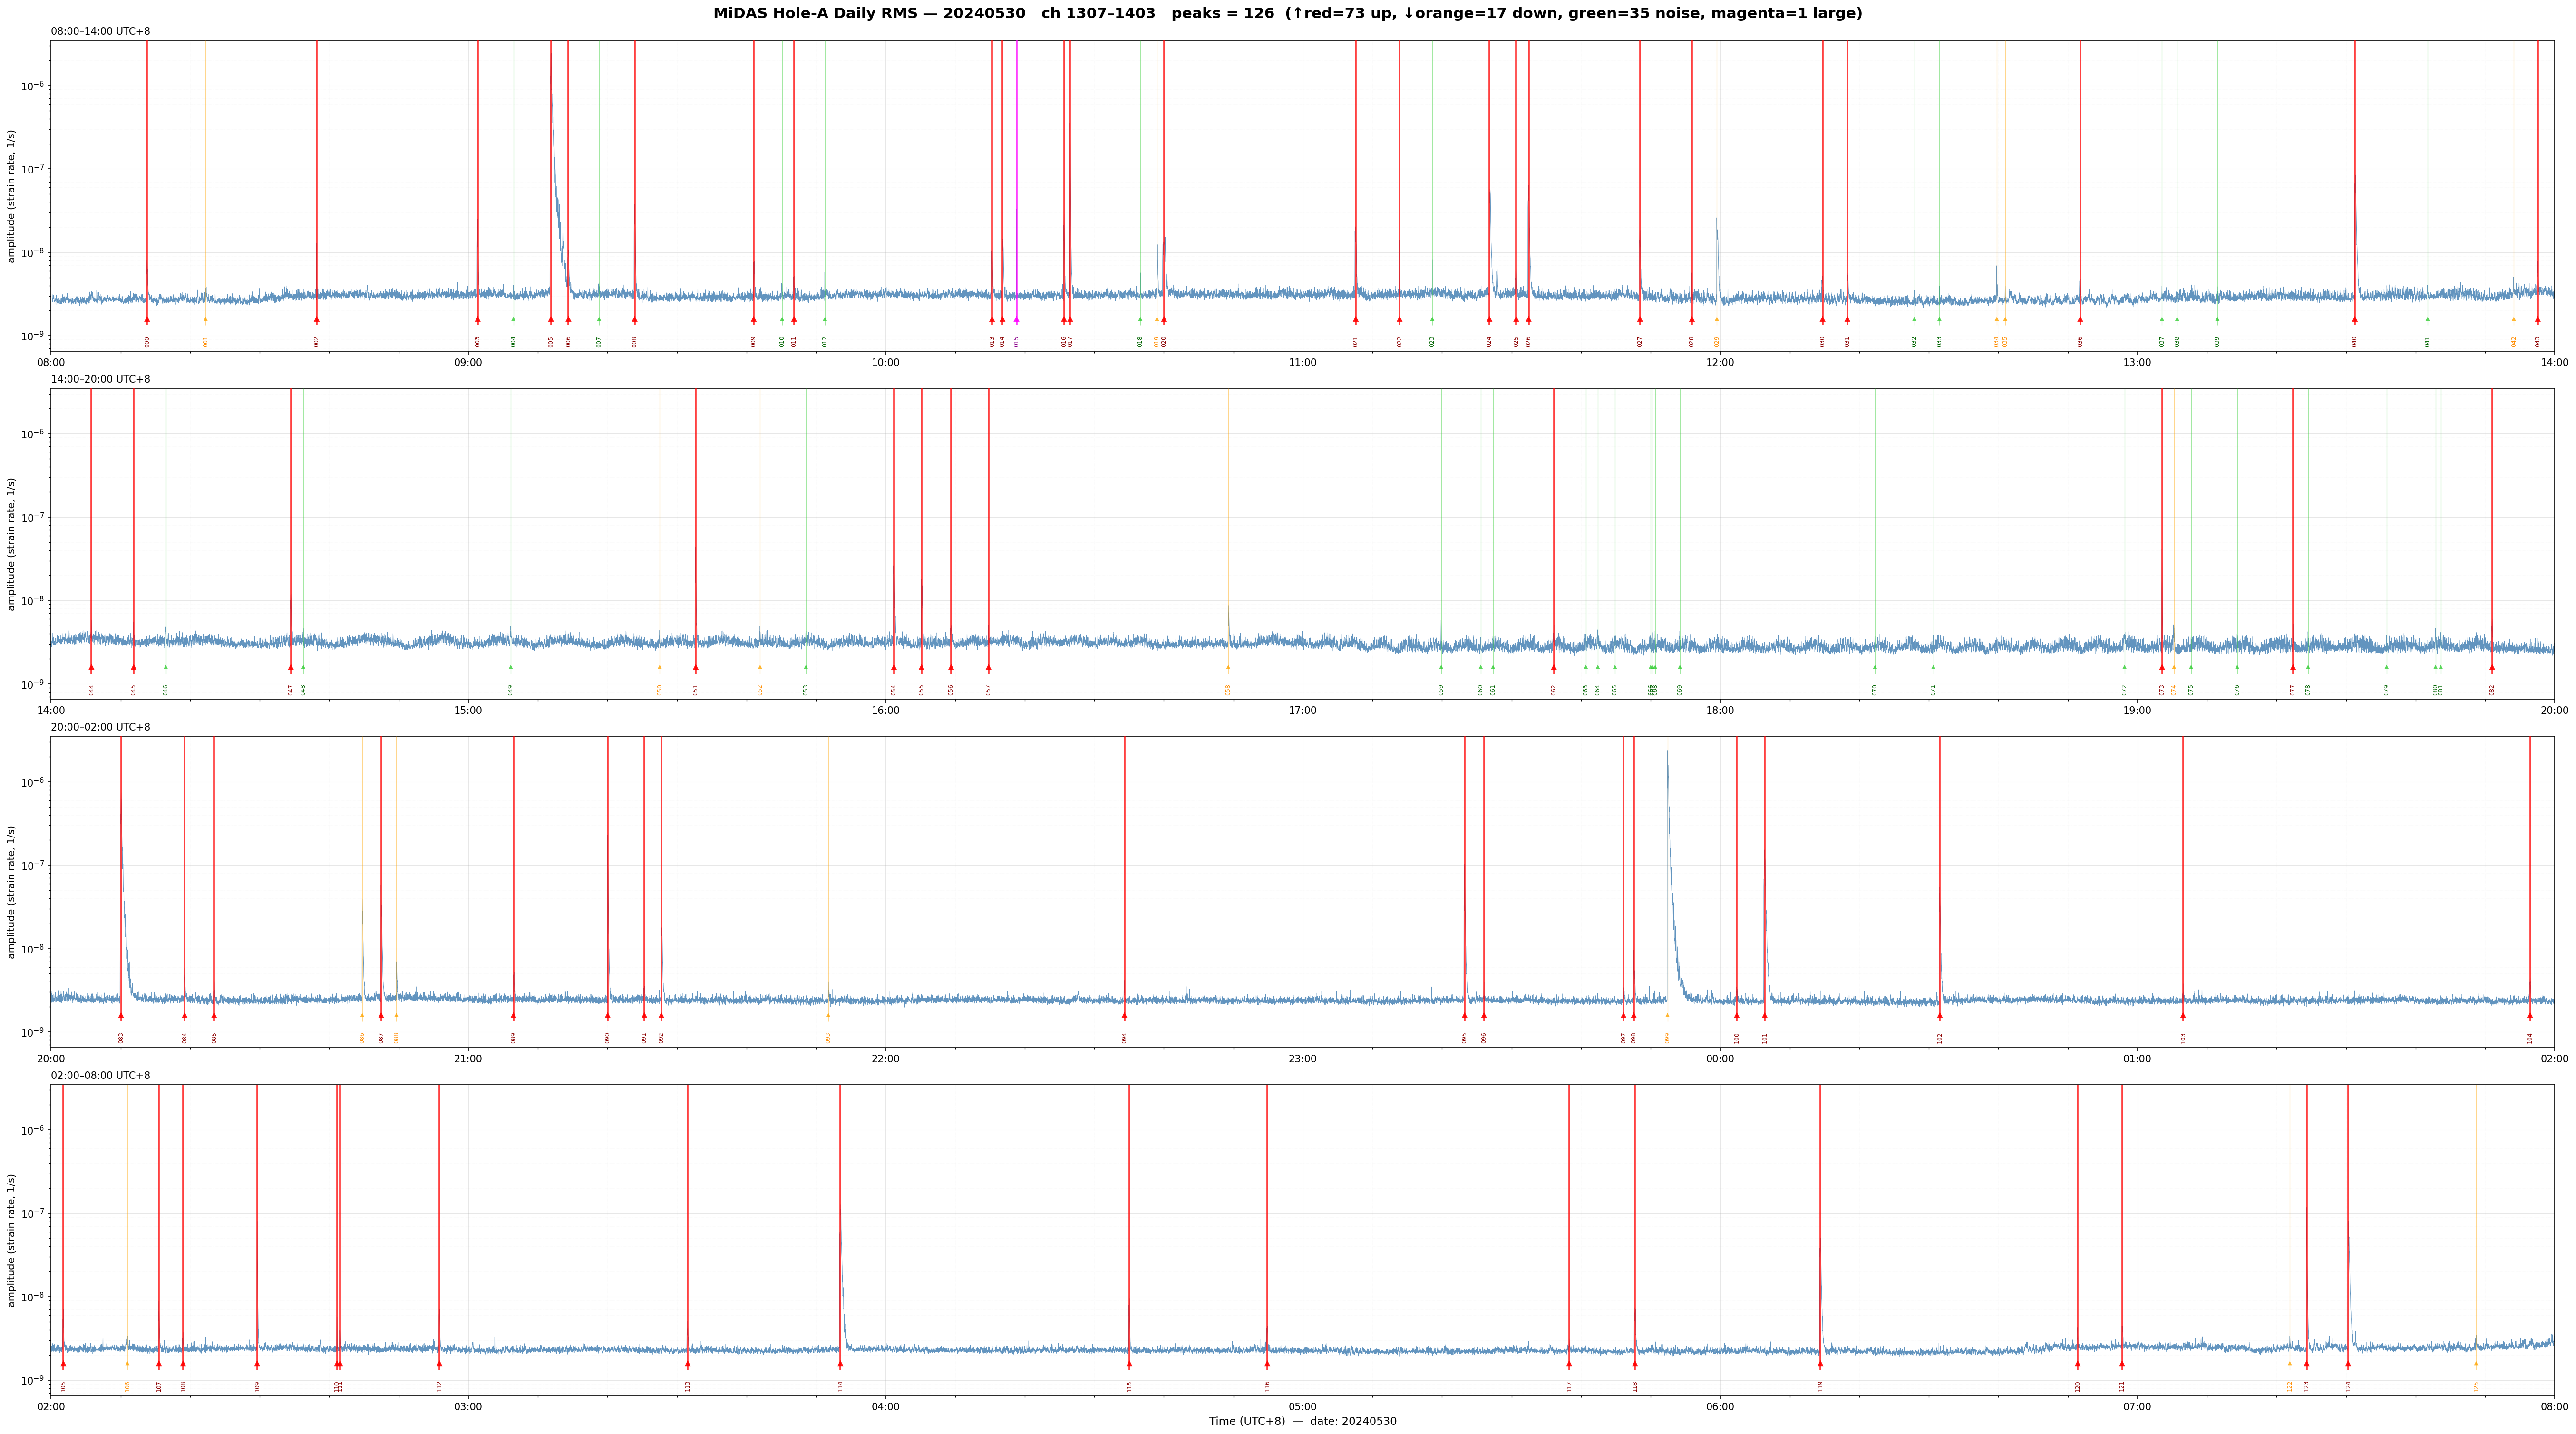Click the red arrow above peak label 027
The image size is (2576, 1434).
click(1640, 320)
